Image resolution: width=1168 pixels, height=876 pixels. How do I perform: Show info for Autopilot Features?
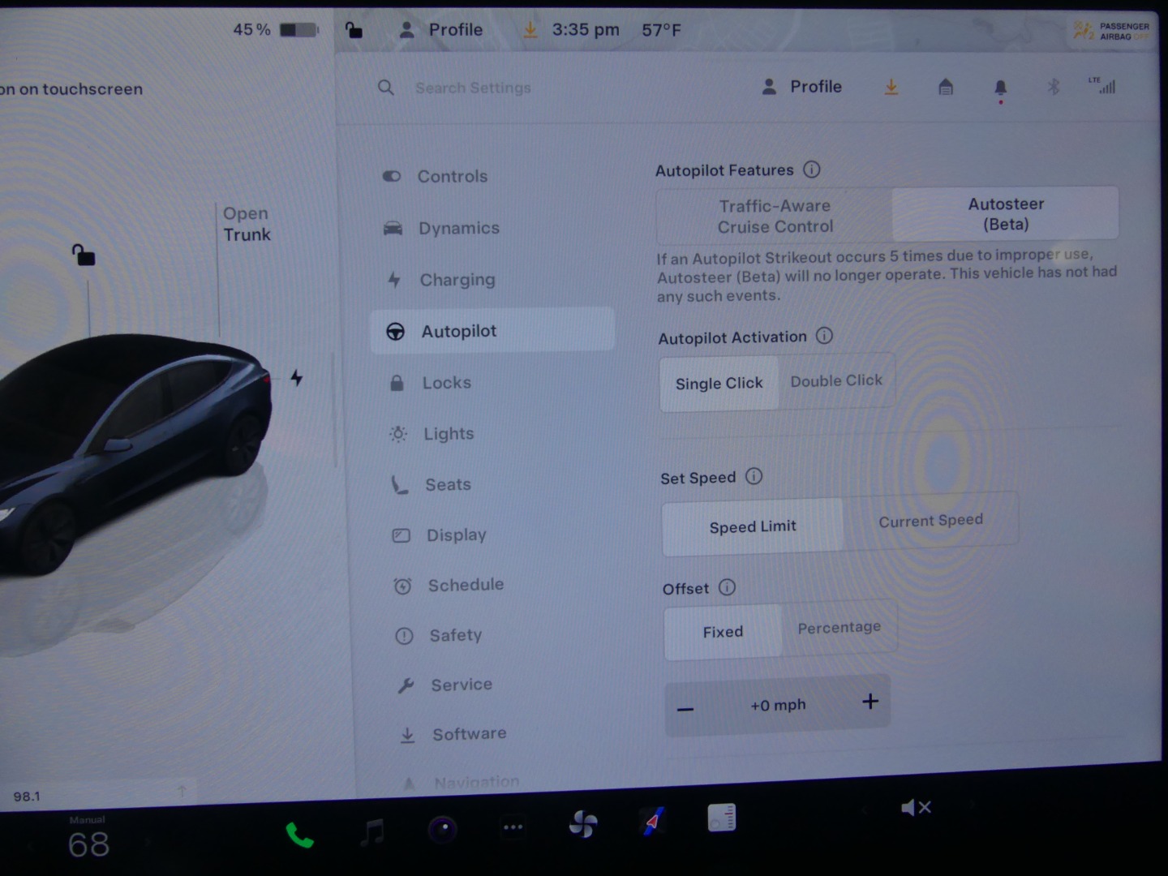click(x=812, y=170)
